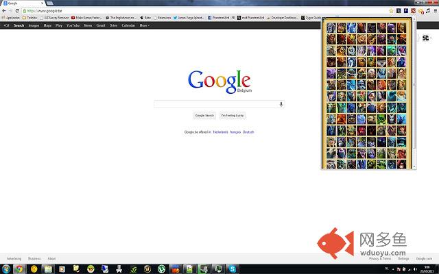
Task: Switch language to Deutsch
Action: pyautogui.click(x=248, y=132)
